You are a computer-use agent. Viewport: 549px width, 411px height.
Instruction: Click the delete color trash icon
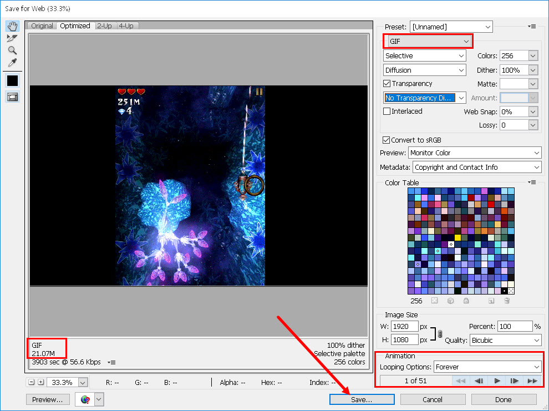pos(507,301)
